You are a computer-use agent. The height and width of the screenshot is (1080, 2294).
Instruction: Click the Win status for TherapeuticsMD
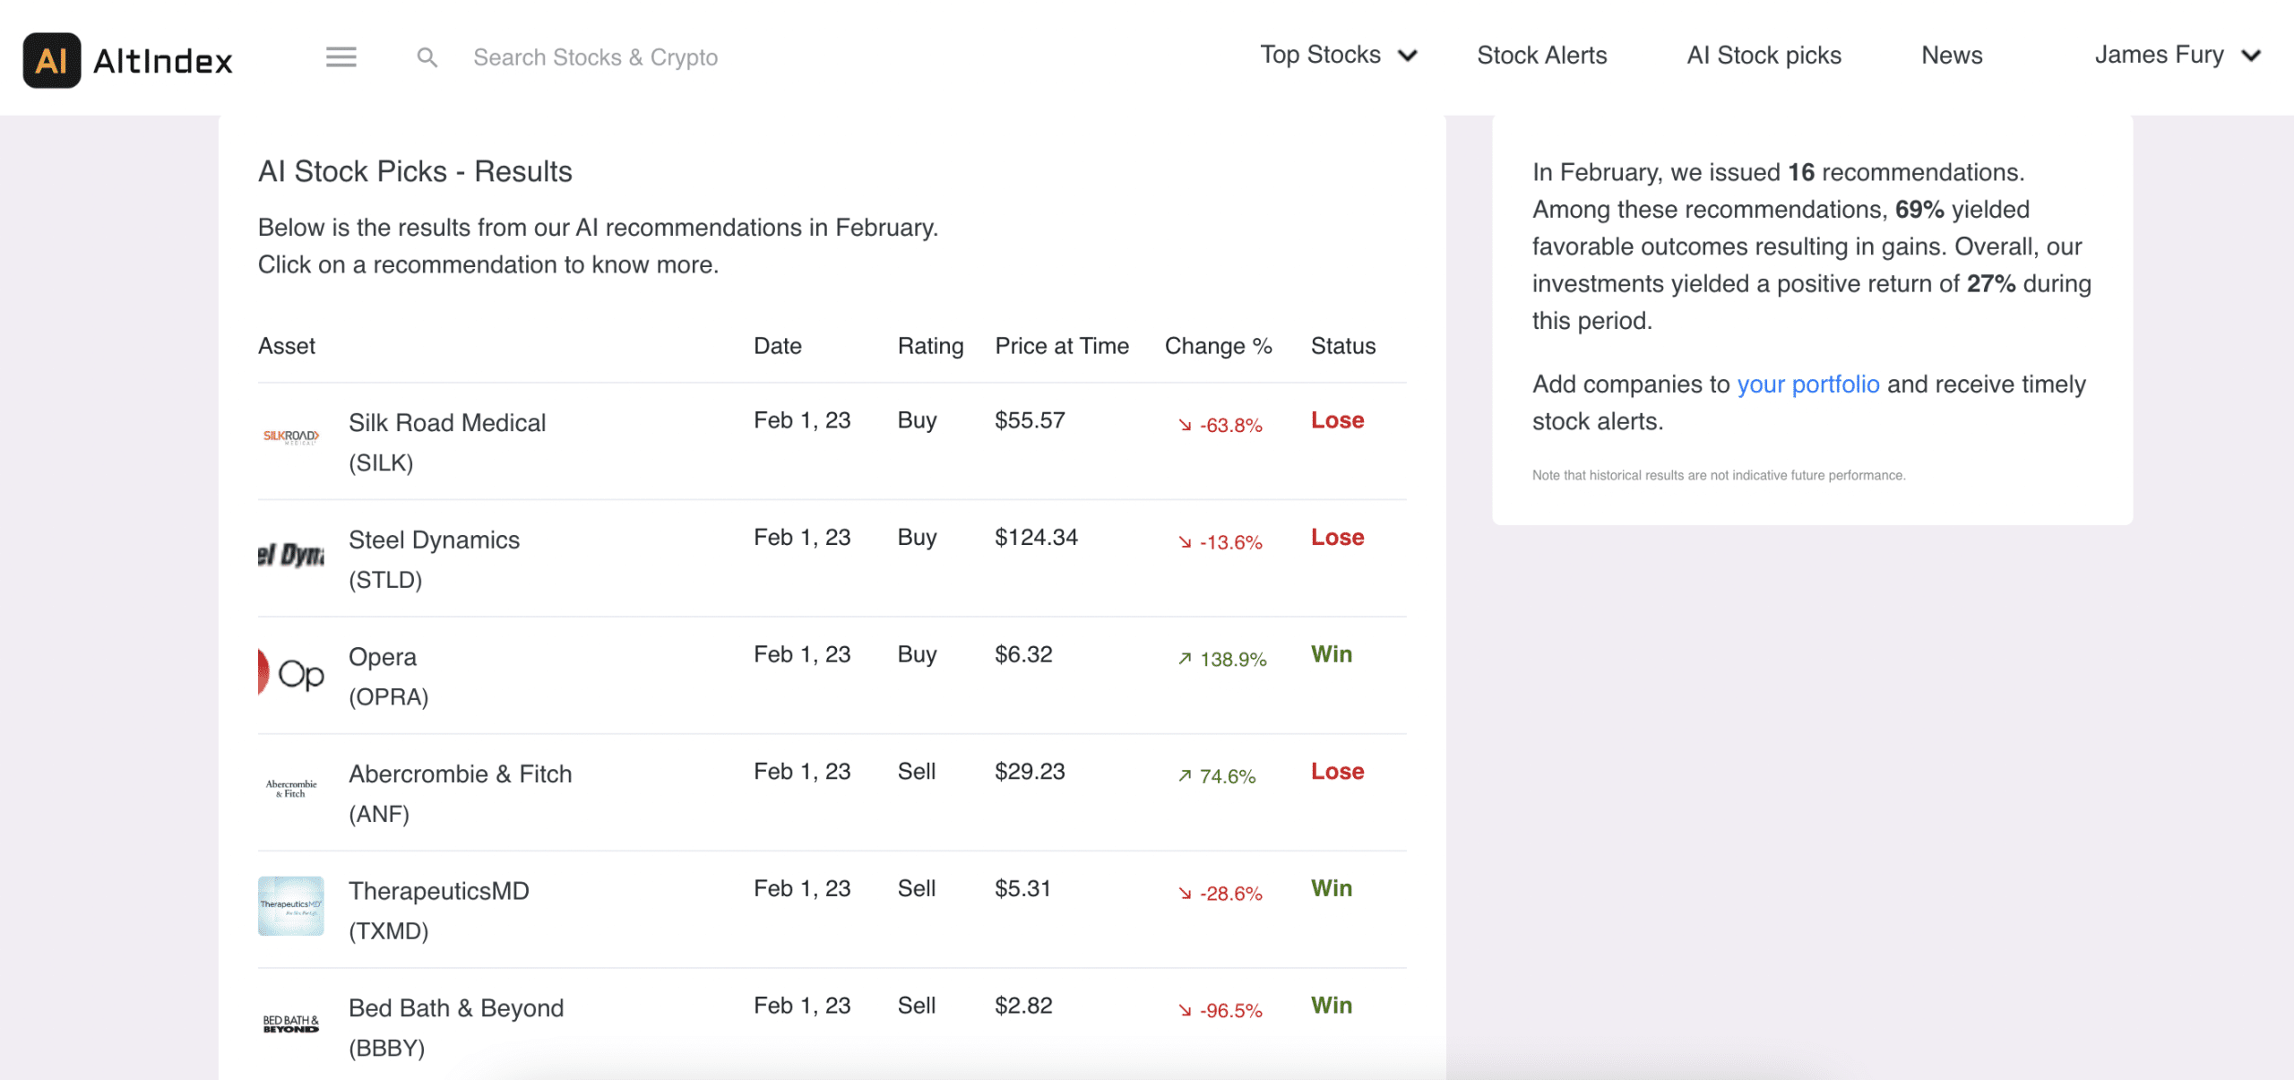coord(1332,888)
